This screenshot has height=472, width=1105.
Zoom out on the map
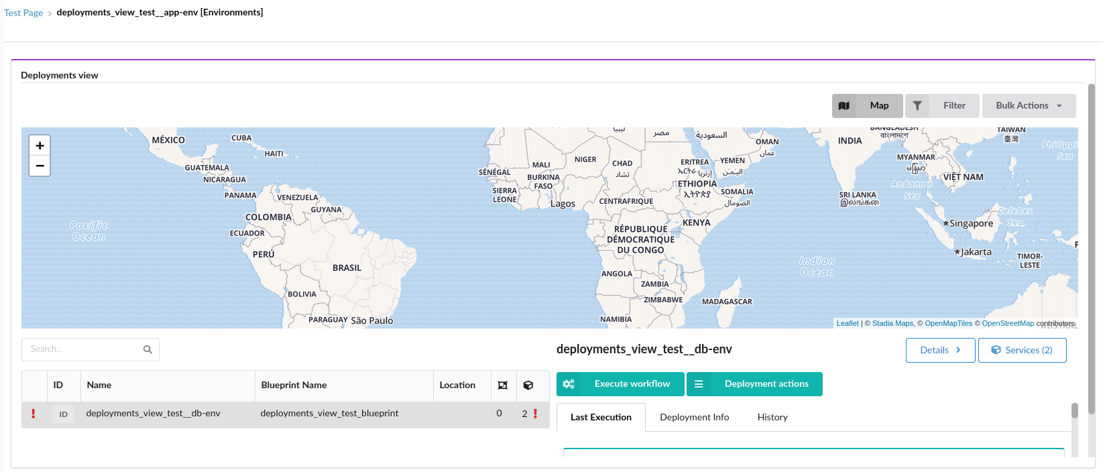(x=40, y=166)
